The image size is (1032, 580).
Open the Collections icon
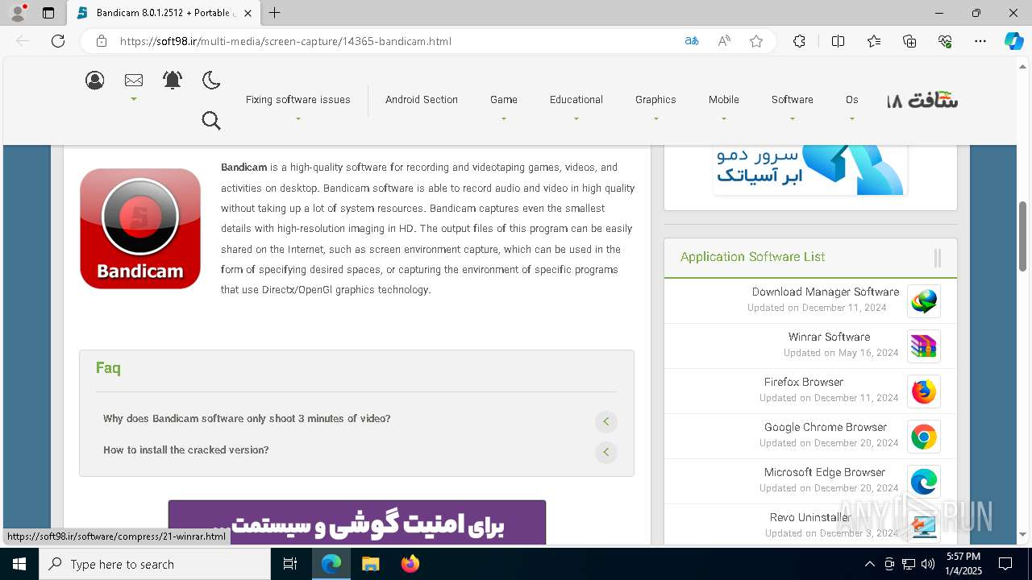coord(909,41)
